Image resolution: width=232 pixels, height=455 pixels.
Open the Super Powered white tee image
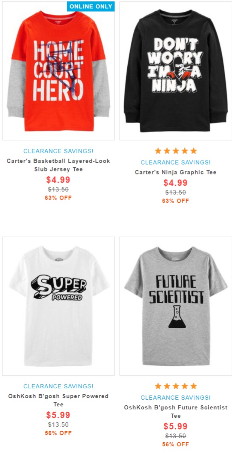coord(58,306)
